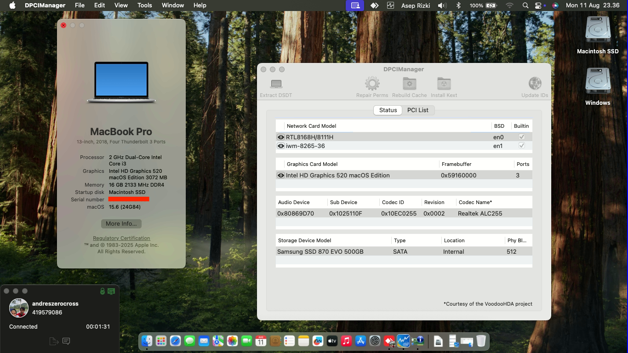Click the More Info... button
628x353 pixels.
(x=121, y=224)
